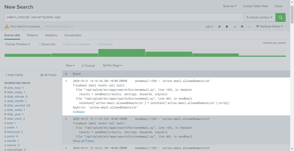Stop the search job
The width and height of the screenshot is (294, 151).
(227, 27)
